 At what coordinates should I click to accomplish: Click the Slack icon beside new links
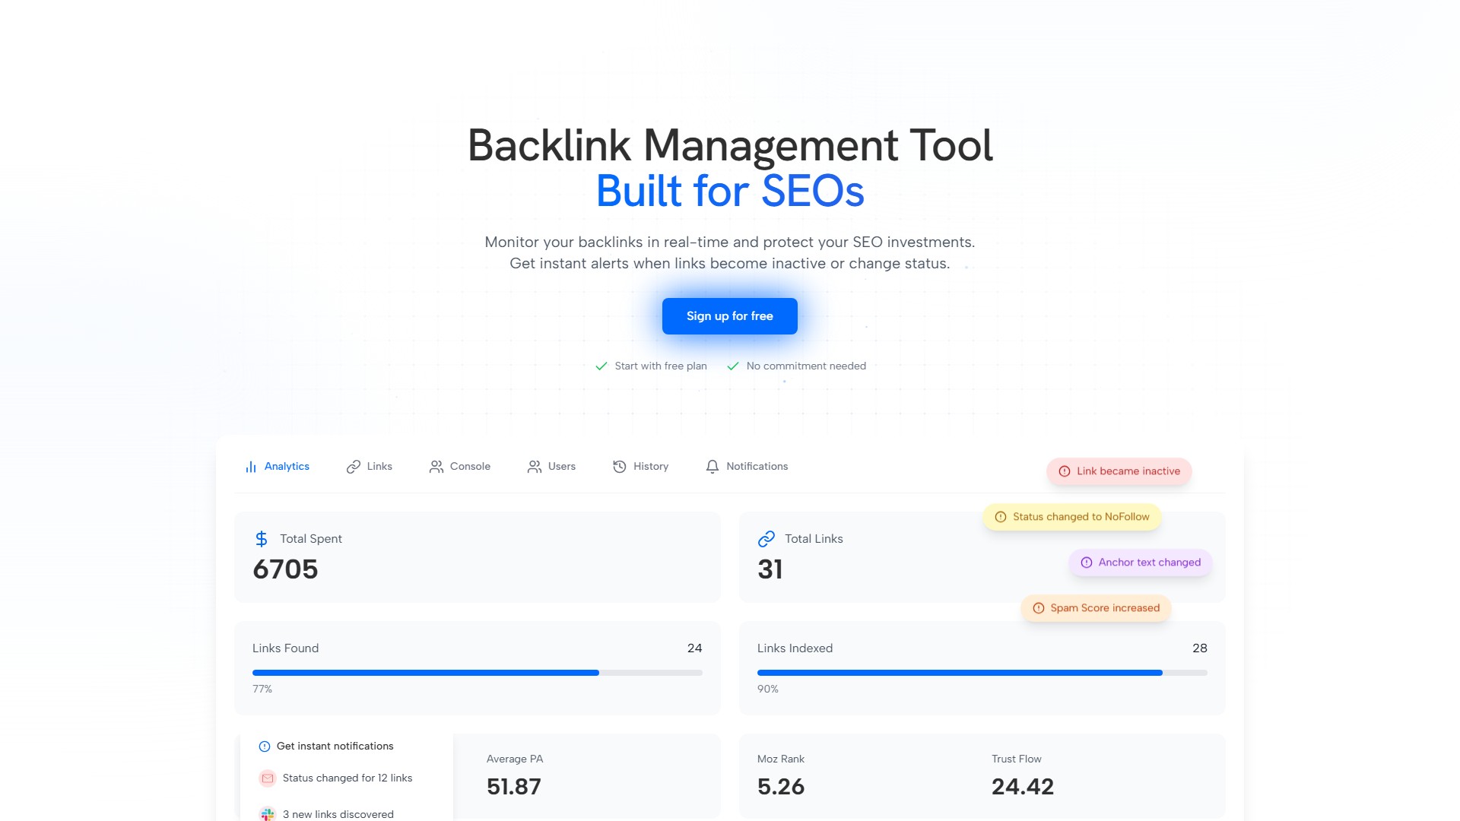[267, 814]
